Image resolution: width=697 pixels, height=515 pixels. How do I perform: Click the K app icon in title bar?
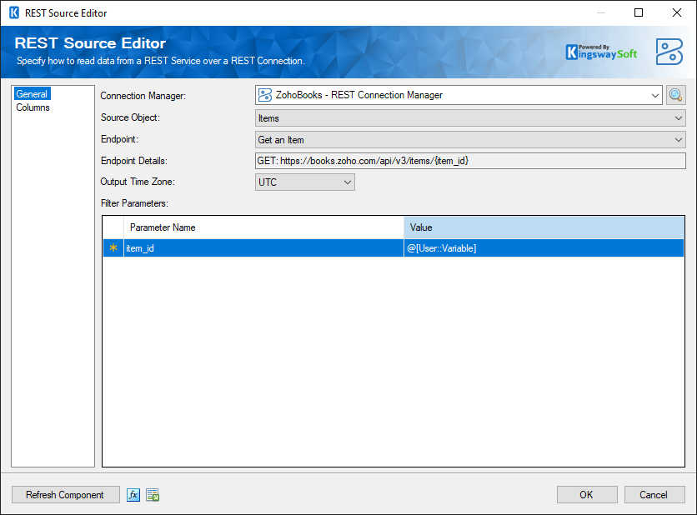click(14, 12)
